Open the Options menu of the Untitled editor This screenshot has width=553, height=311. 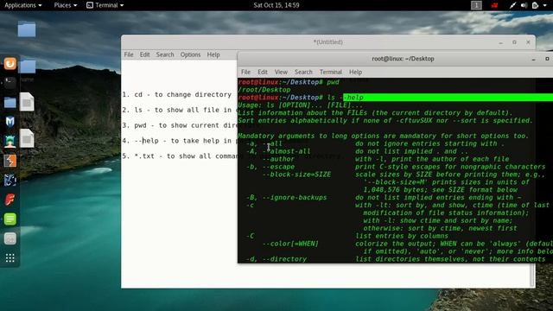coord(190,54)
